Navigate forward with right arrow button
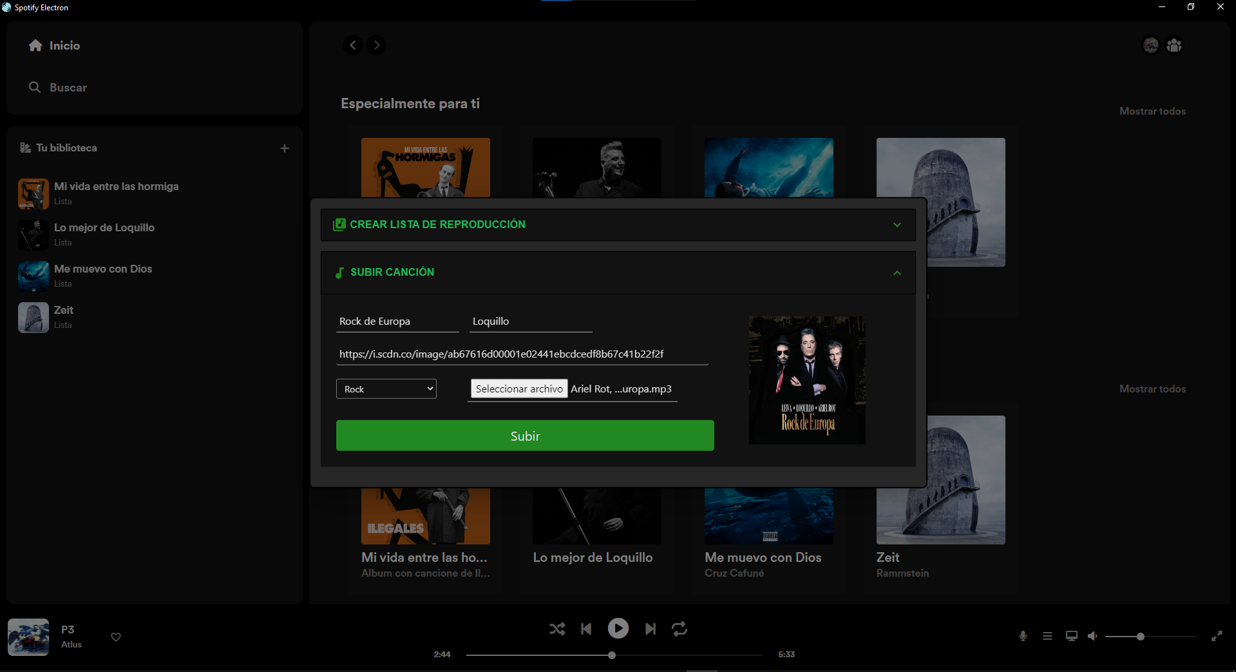Viewport: 1236px width, 672px height. click(x=377, y=45)
